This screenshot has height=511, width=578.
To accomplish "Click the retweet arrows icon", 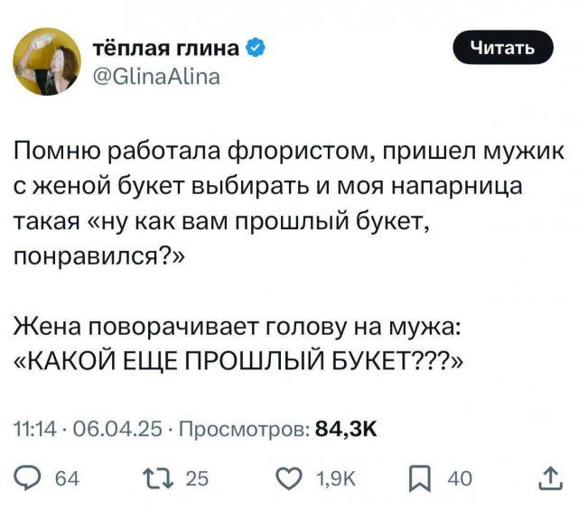I will click(x=169, y=478).
